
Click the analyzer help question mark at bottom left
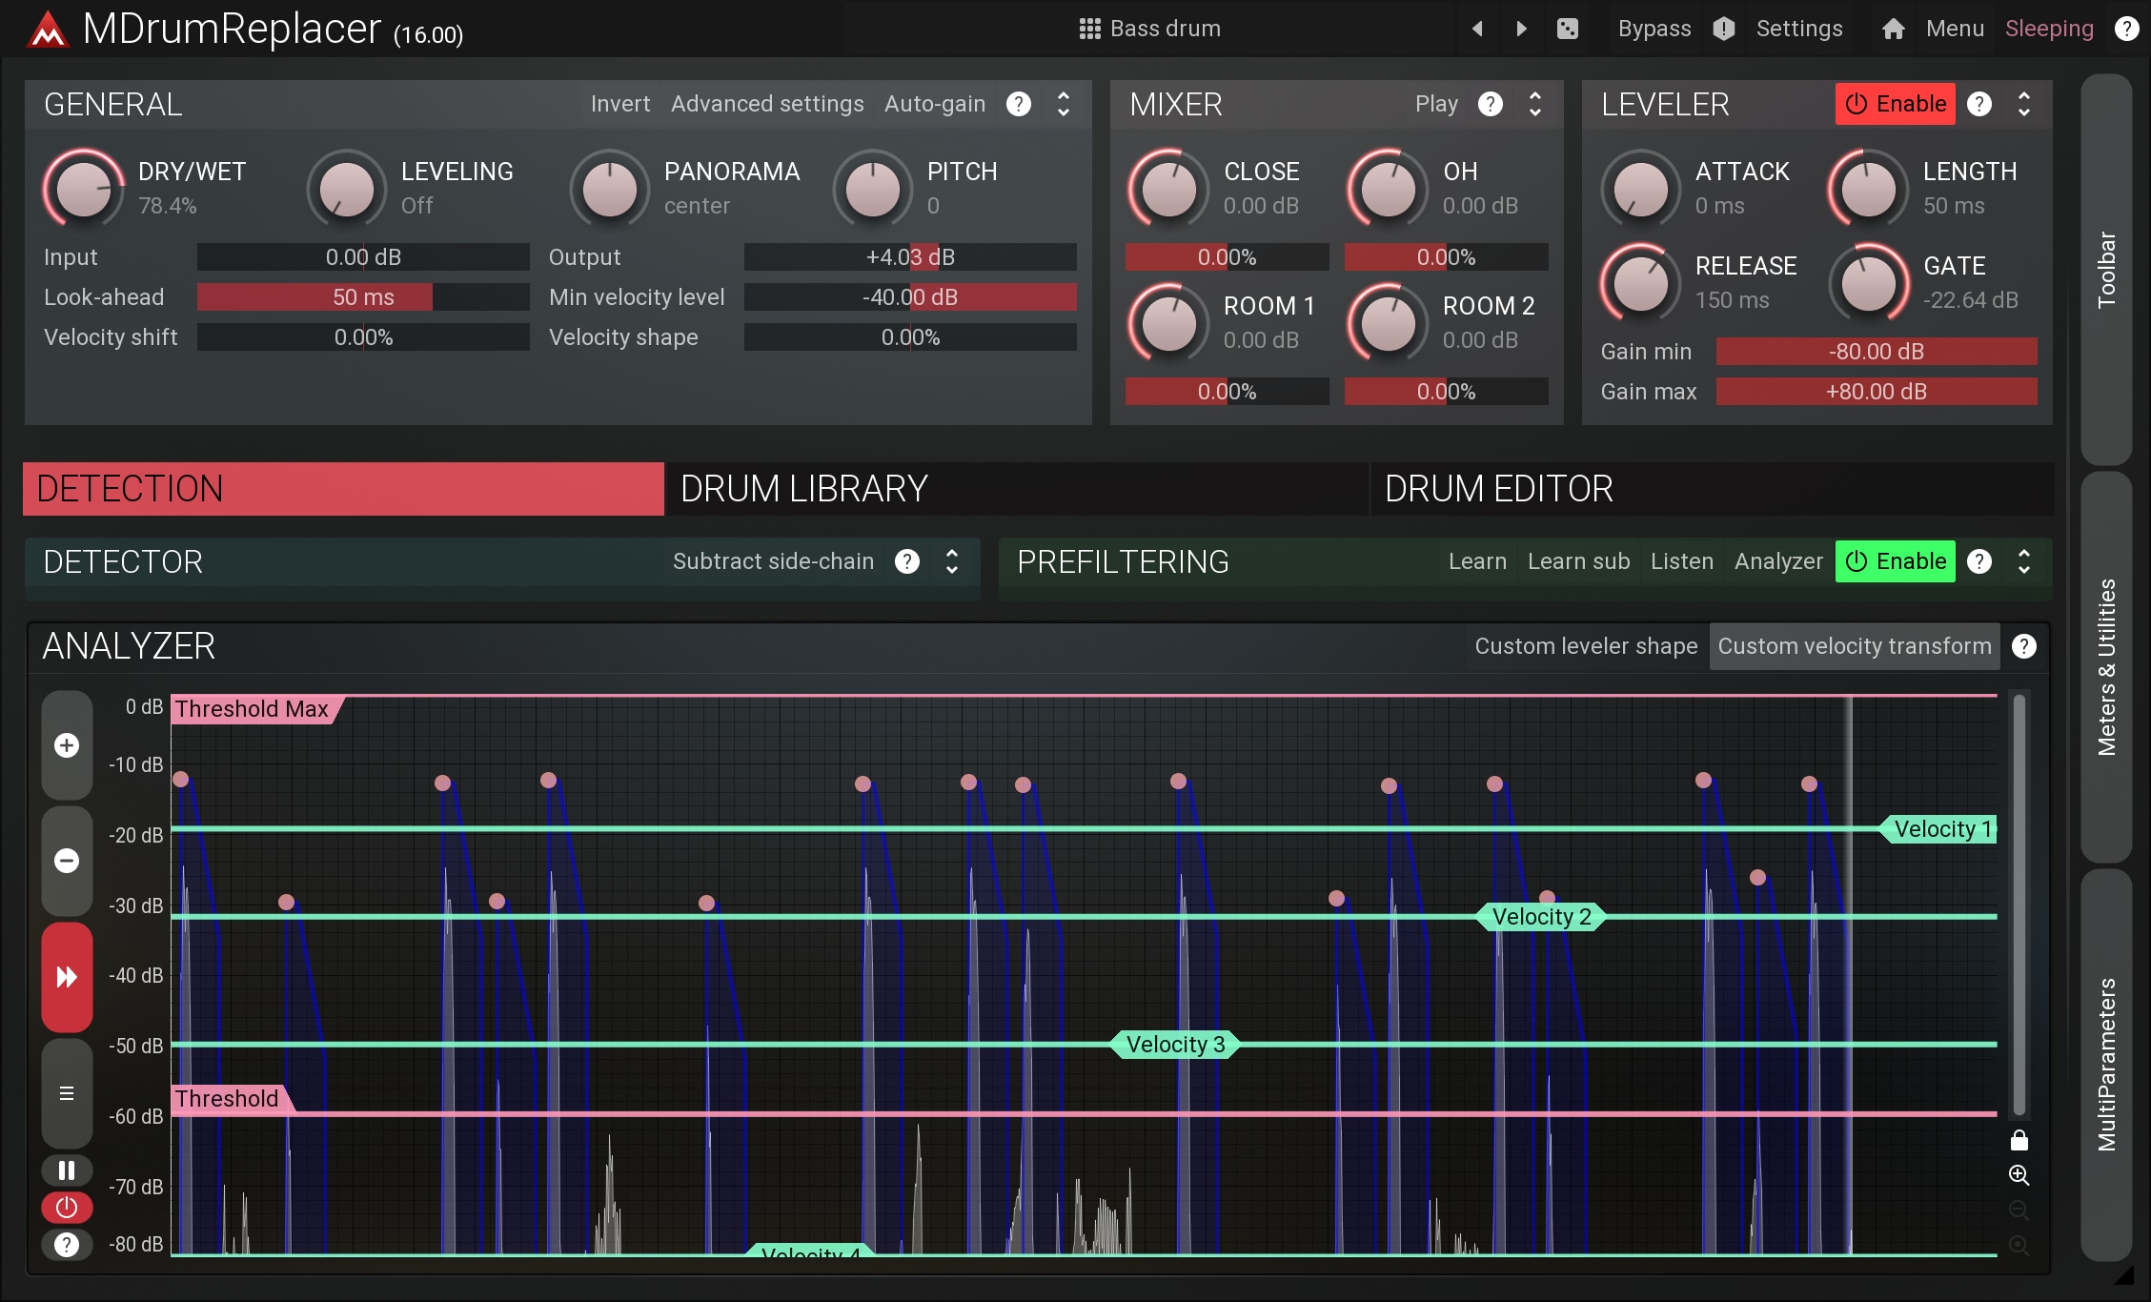click(x=67, y=1244)
